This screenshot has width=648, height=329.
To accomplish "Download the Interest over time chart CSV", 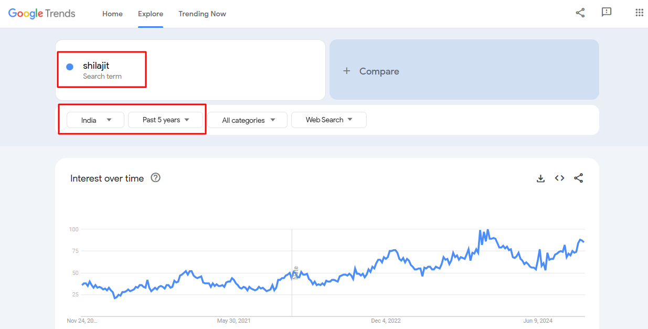I will pyautogui.click(x=540, y=178).
